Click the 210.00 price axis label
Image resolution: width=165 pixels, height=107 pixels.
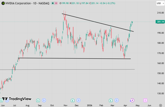pyautogui.click(x=160, y=13)
